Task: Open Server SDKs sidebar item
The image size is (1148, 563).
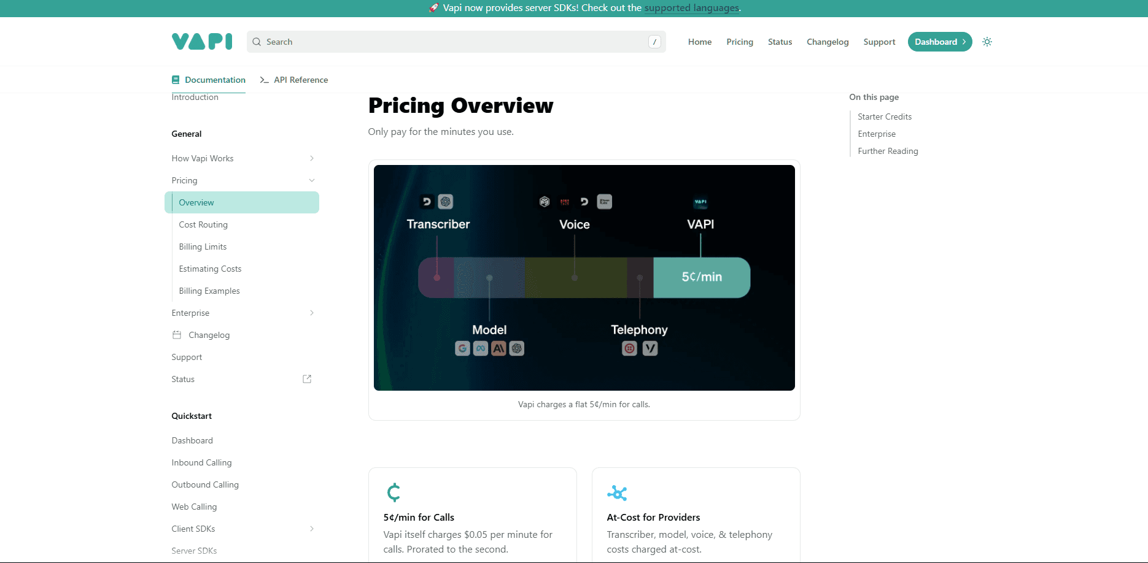Action: click(194, 551)
